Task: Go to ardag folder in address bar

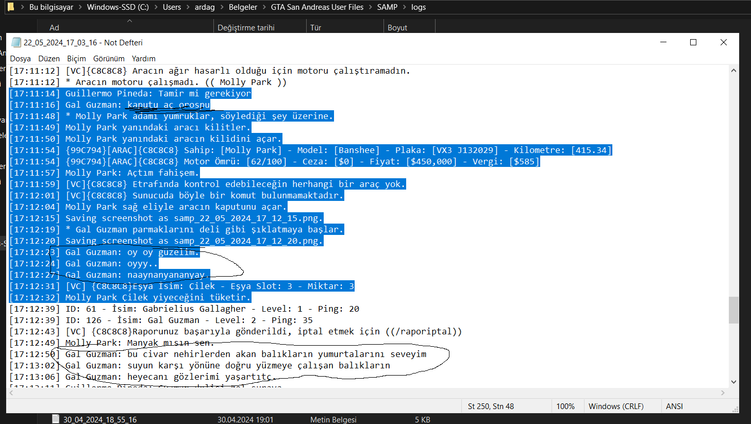Action: pyautogui.click(x=205, y=7)
